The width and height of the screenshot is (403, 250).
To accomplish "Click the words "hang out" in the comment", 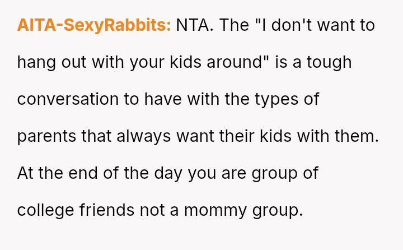I will coord(51,63).
